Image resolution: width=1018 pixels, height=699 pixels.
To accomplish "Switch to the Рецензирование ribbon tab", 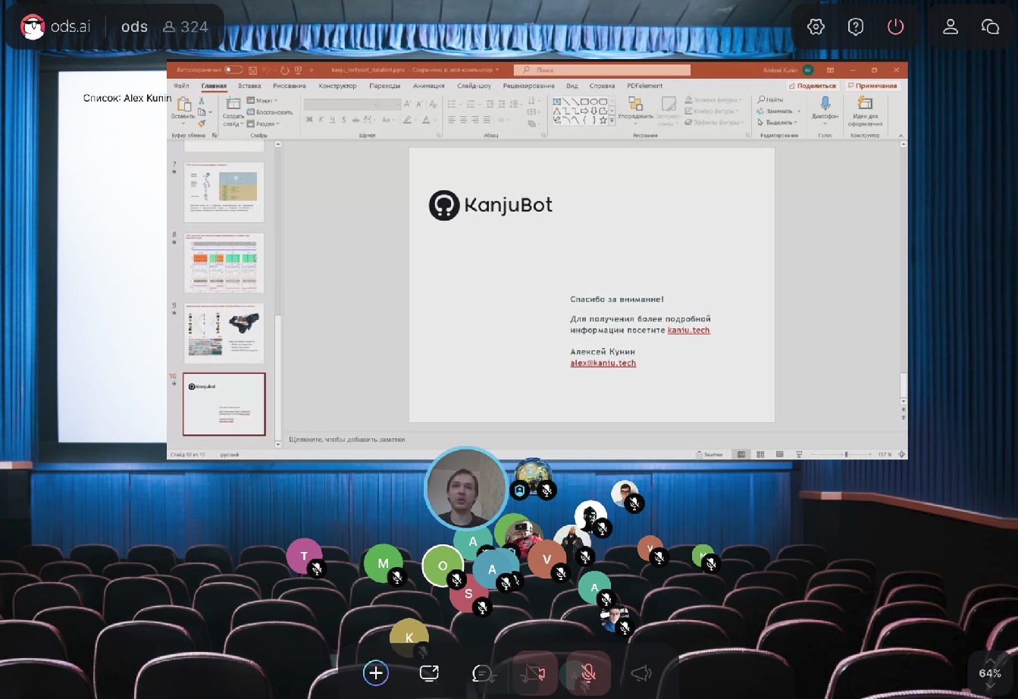I will (528, 86).
